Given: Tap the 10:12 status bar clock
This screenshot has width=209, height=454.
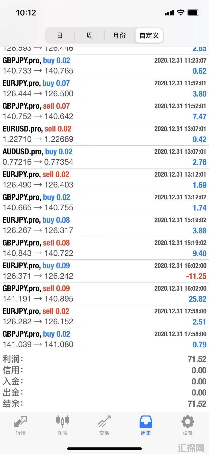Looking at the screenshot, I should click(26, 13).
